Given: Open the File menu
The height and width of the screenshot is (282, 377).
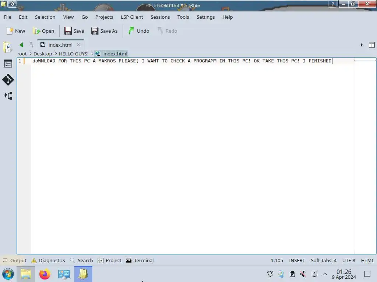Looking at the screenshot, I should point(7,17).
